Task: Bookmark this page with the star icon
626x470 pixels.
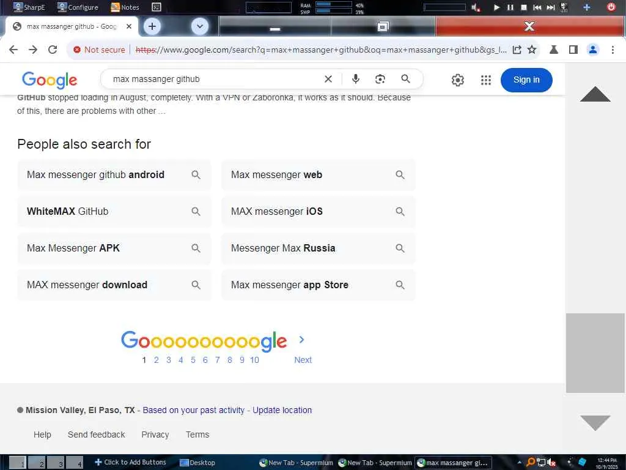Action: point(532,50)
